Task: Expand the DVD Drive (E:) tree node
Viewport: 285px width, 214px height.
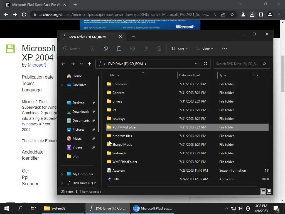Action: point(62,183)
